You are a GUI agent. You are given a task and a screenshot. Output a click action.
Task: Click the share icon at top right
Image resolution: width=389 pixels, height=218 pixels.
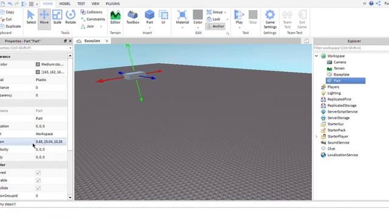click(378, 3)
